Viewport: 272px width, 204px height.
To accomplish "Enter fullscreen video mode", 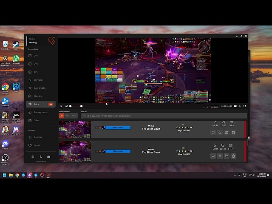I will [x=245, y=106].
